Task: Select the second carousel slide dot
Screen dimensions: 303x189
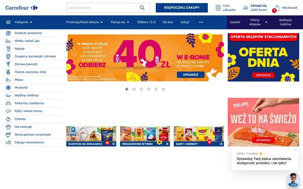Action: (134, 89)
